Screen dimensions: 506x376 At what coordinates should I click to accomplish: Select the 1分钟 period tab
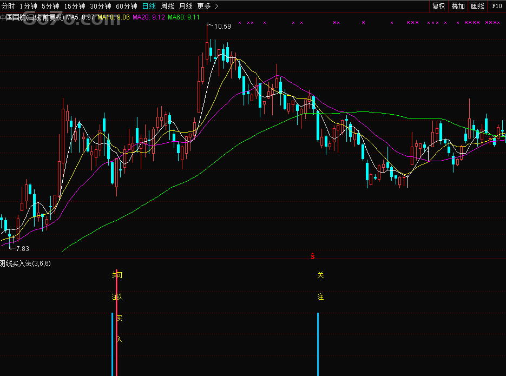[28, 6]
